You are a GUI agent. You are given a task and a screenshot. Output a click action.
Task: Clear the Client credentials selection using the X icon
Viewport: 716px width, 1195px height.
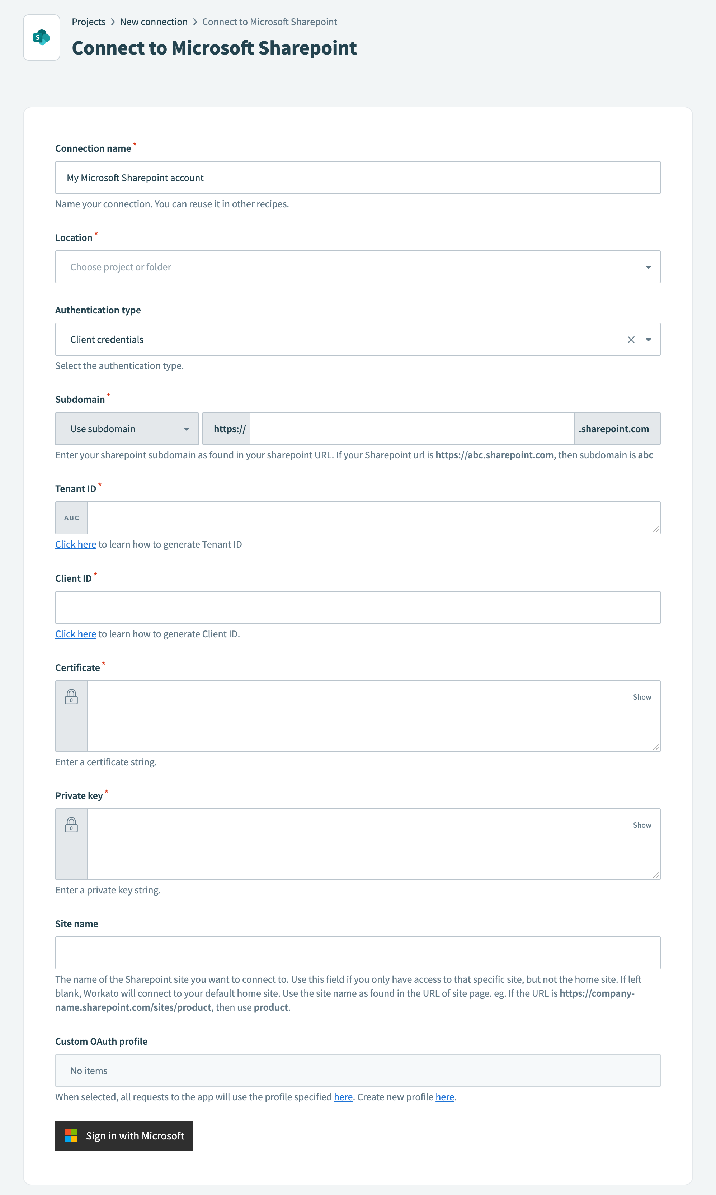point(631,339)
